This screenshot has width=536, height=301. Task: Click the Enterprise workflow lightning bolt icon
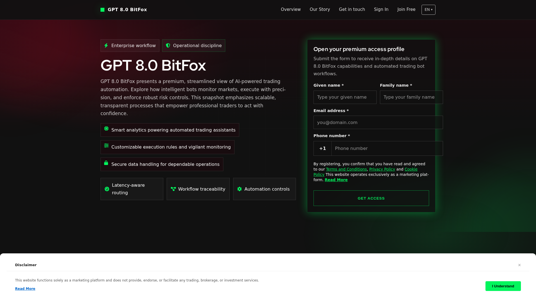click(106, 45)
